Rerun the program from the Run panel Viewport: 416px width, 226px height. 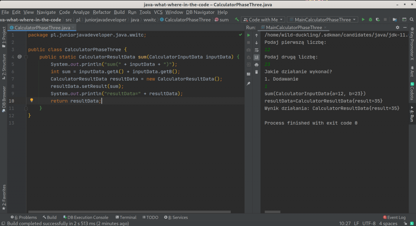coord(249,35)
